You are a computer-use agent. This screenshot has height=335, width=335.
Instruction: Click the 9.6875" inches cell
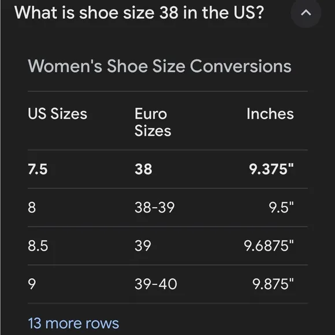pos(269,245)
